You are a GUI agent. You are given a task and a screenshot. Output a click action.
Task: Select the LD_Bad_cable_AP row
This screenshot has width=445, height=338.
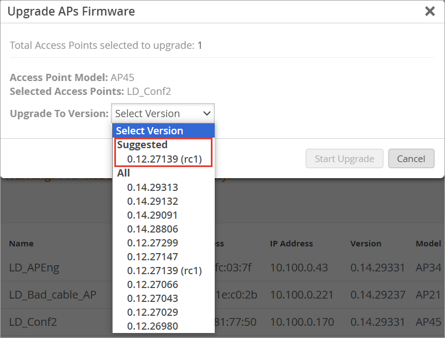(53, 295)
